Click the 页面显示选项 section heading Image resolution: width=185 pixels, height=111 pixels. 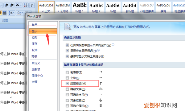coord(72,38)
